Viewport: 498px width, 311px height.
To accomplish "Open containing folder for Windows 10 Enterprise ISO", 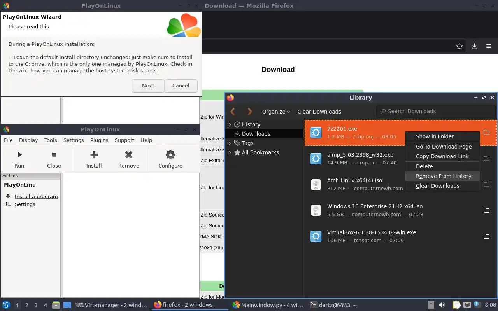I will click(x=486, y=210).
